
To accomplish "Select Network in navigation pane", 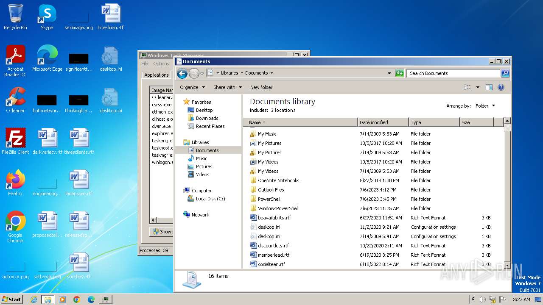I will click(x=200, y=215).
